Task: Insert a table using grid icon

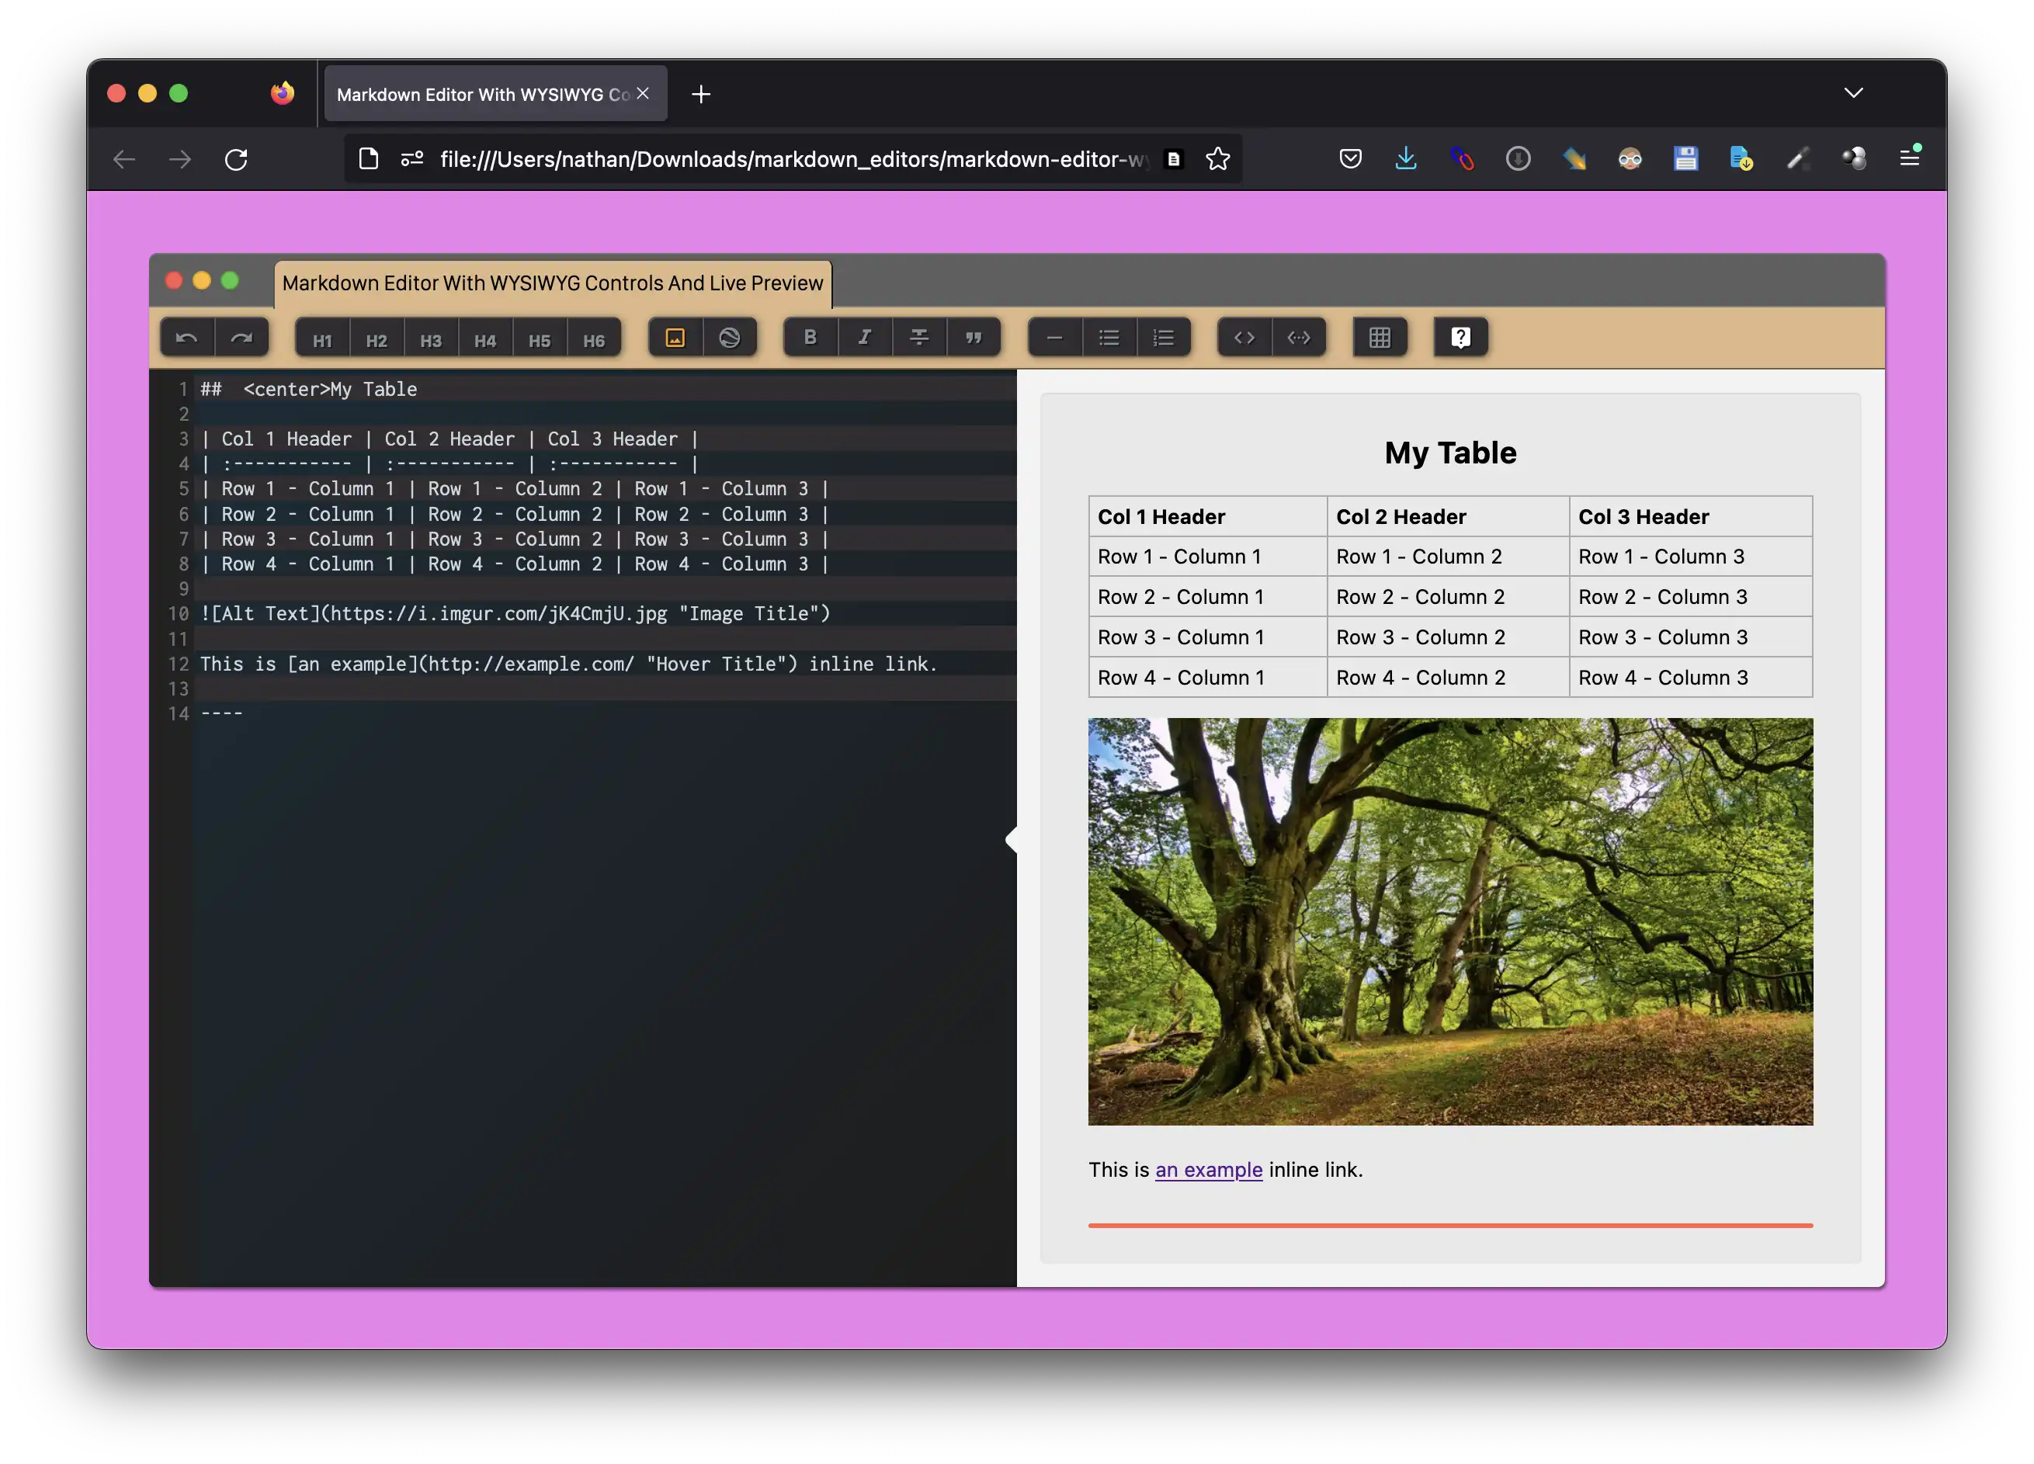Action: point(1380,338)
